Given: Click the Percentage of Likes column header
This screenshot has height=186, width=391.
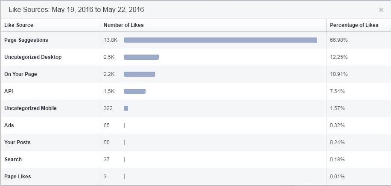Looking at the screenshot, I should coord(354,25).
